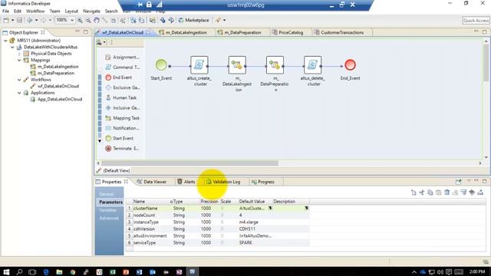The width and height of the screenshot is (491, 276).
Task: Click the SPARK default value cell
Action: 255,242
